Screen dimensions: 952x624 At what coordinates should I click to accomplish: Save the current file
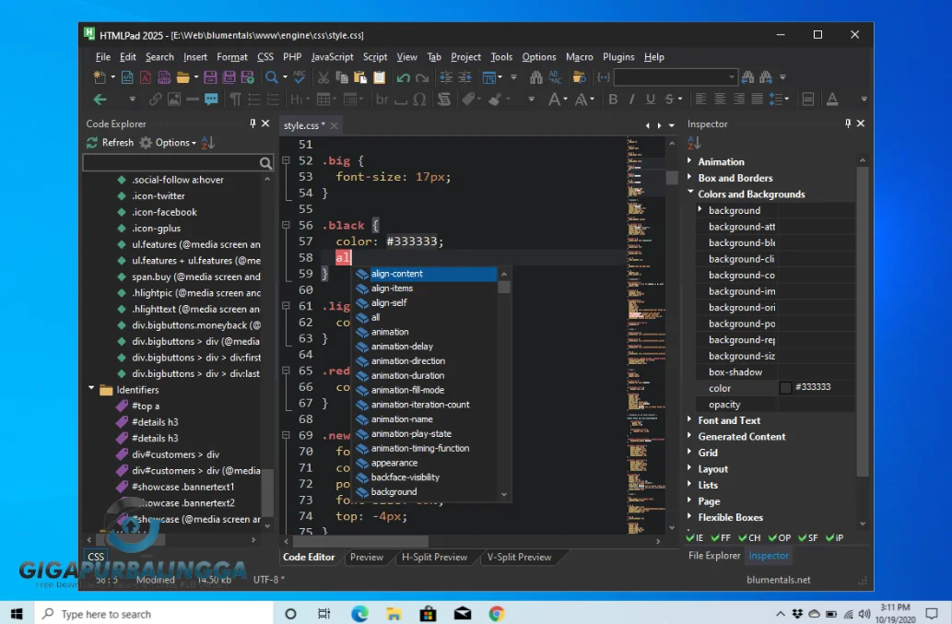(x=210, y=77)
